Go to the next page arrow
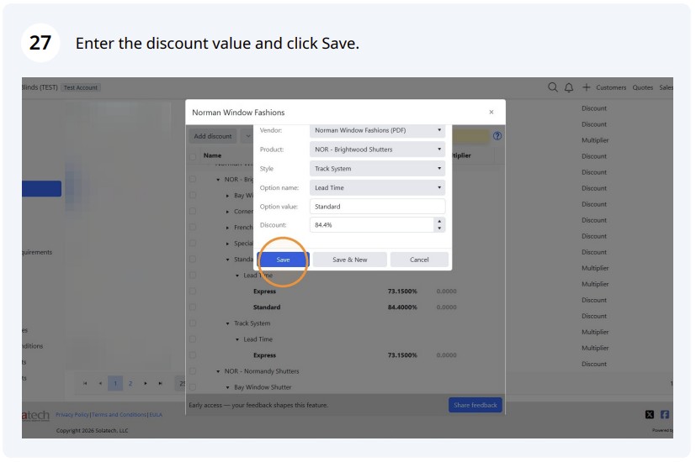 point(145,383)
